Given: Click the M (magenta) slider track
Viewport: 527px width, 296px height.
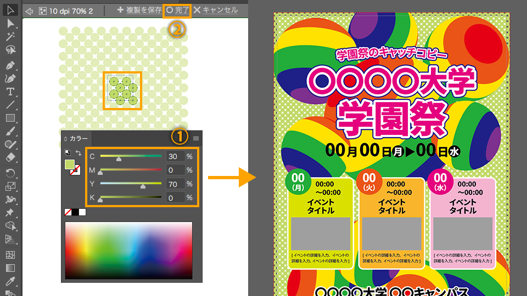Looking at the screenshot, I should click(x=131, y=169).
